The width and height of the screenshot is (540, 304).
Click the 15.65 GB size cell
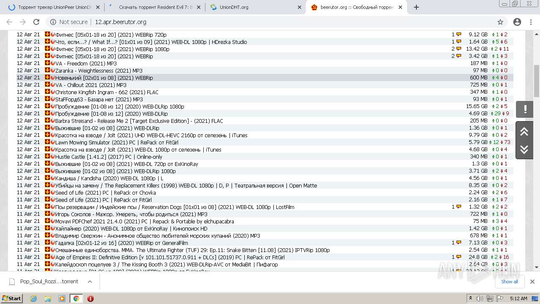point(477,106)
